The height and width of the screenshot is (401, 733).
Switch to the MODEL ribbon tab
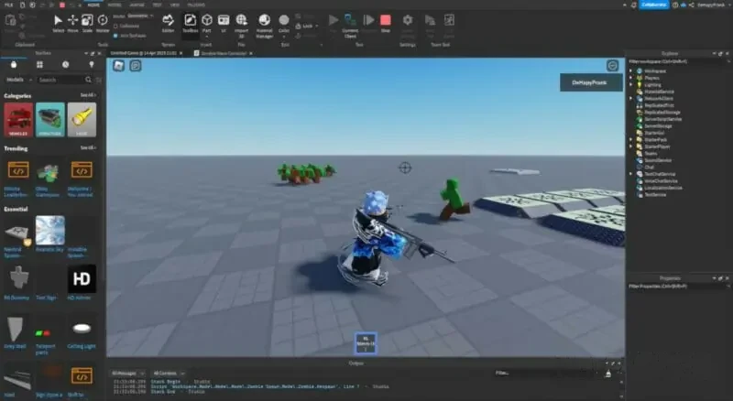[x=115, y=5]
